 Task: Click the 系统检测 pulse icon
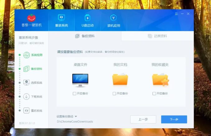pos(26,55)
